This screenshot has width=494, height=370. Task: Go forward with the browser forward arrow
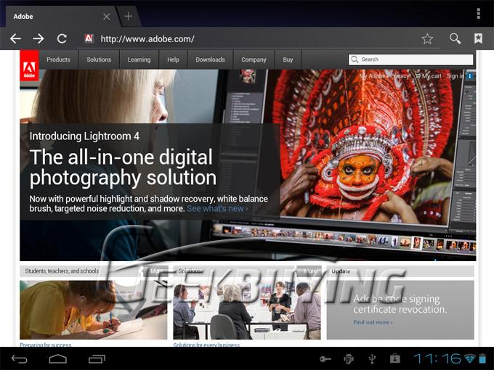click(39, 38)
